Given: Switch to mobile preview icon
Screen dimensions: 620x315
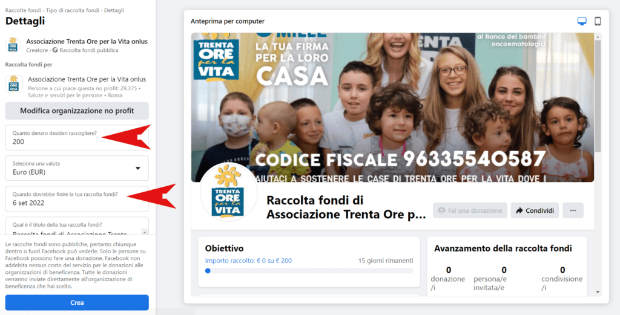Looking at the screenshot, I should pos(598,21).
